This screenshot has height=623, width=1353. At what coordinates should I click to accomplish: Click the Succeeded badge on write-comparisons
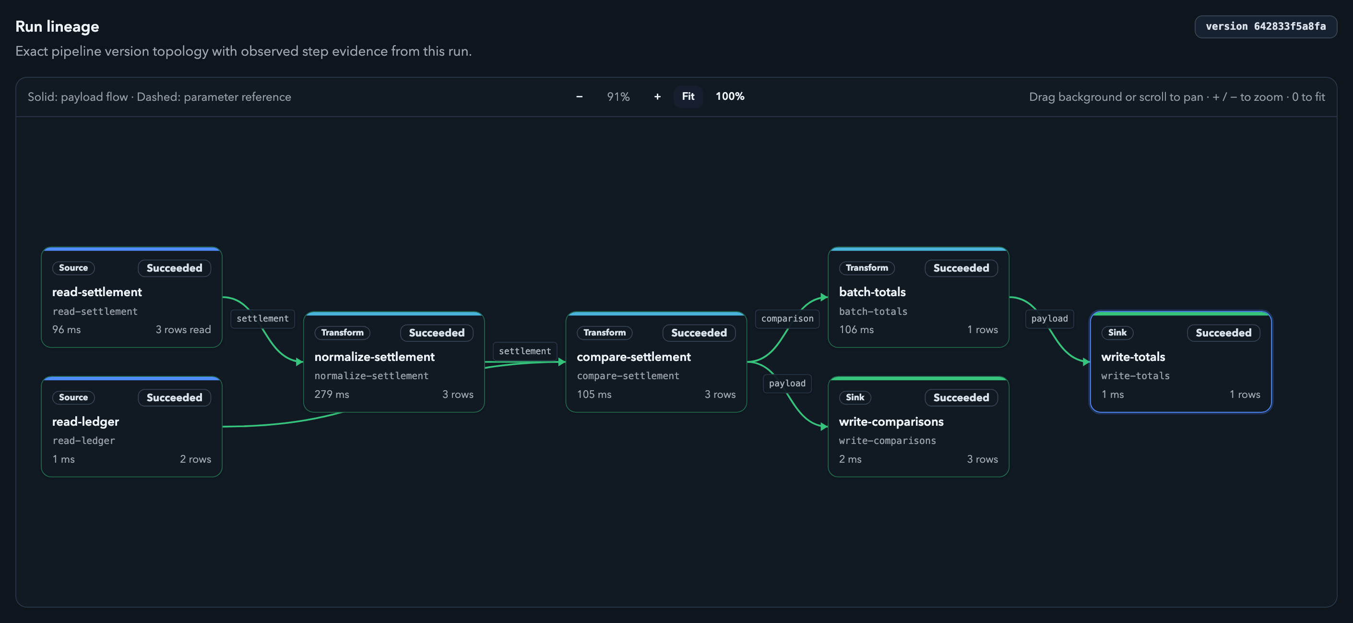point(961,397)
